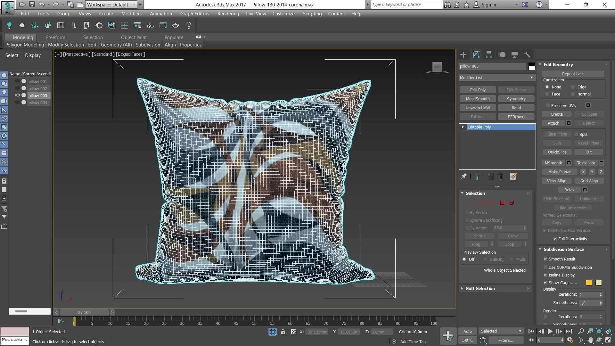Switch to Freeform ribbon tab
Screen dimensions: 615x346
(55, 37)
